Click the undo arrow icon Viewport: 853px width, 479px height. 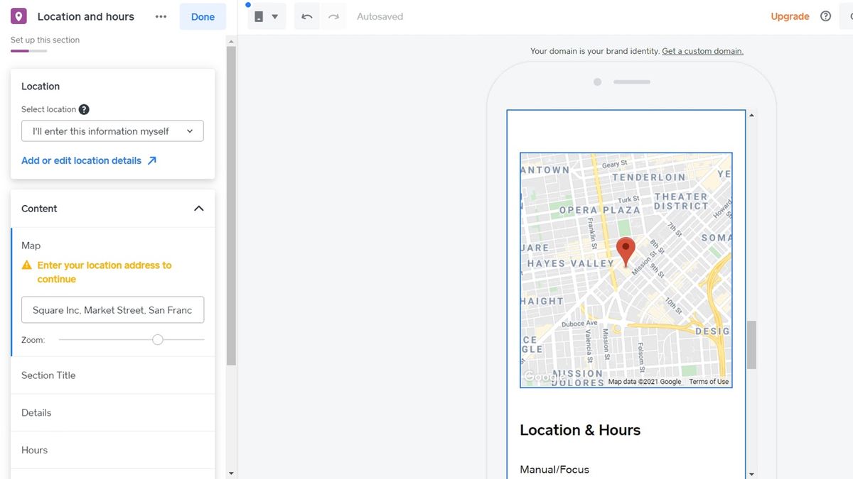(x=306, y=16)
